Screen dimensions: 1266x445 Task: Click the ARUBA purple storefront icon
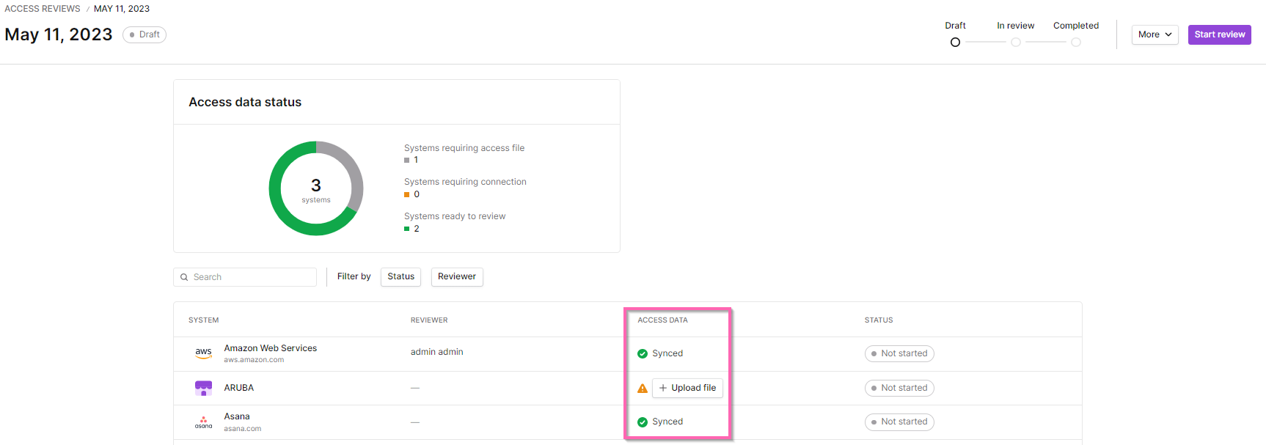(x=203, y=388)
